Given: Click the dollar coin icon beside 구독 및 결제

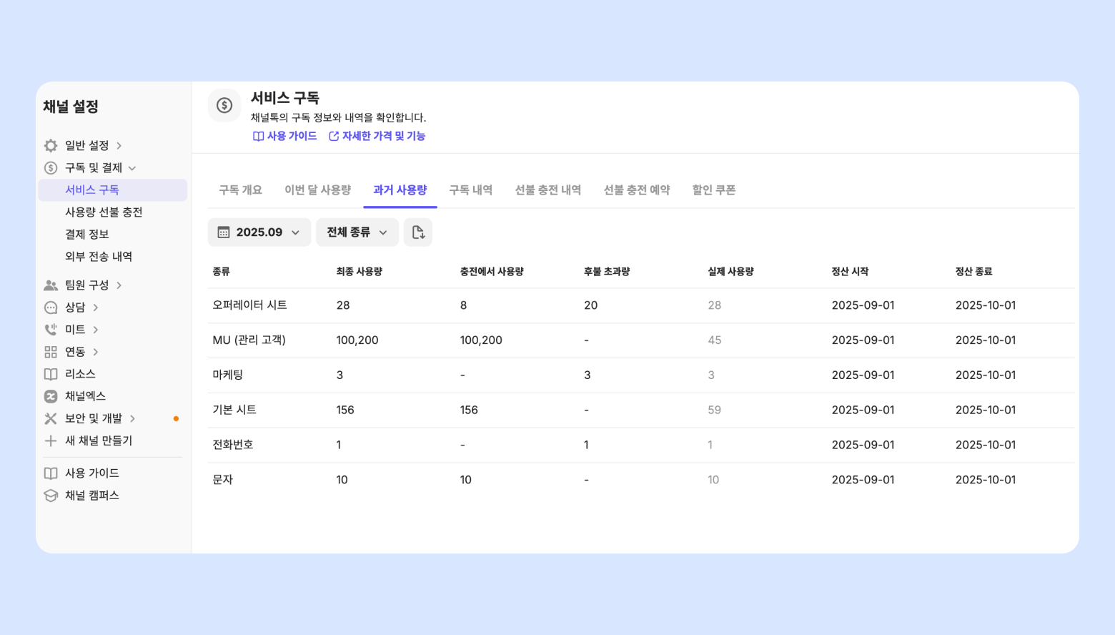Looking at the screenshot, I should tap(51, 168).
